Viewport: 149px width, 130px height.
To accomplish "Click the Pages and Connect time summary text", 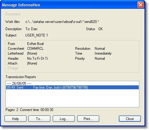I will [29, 110].
